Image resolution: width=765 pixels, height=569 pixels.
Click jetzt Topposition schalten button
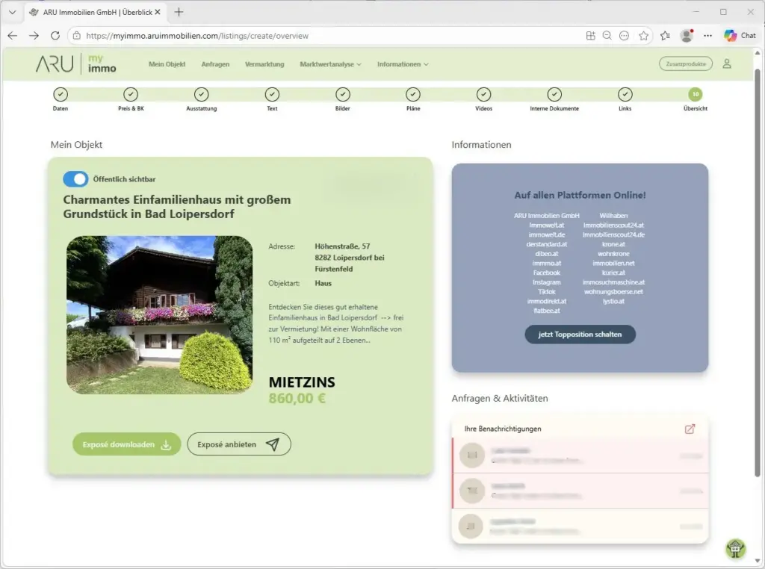580,335
